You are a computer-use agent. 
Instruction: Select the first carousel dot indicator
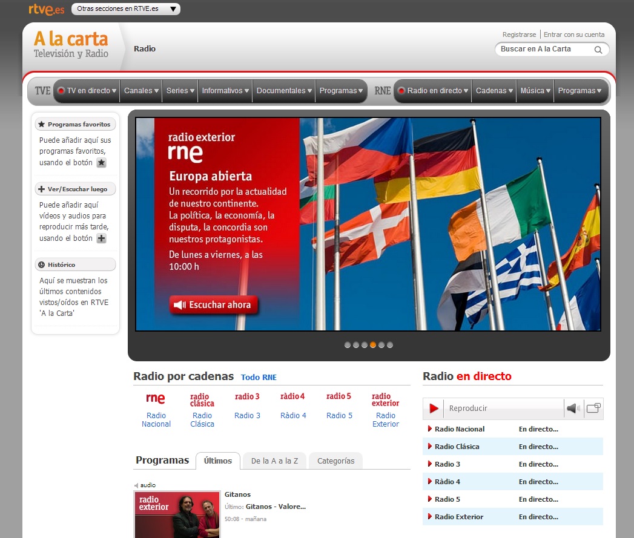[x=348, y=345]
